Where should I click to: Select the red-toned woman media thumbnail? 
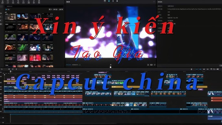click(35, 58)
